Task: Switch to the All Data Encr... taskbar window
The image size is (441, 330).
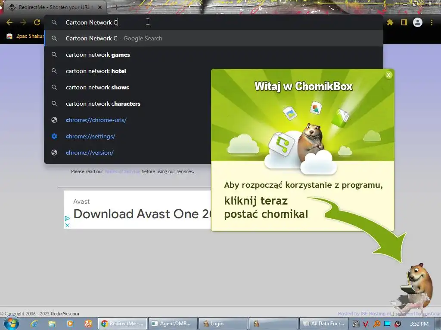Action: [x=324, y=324]
